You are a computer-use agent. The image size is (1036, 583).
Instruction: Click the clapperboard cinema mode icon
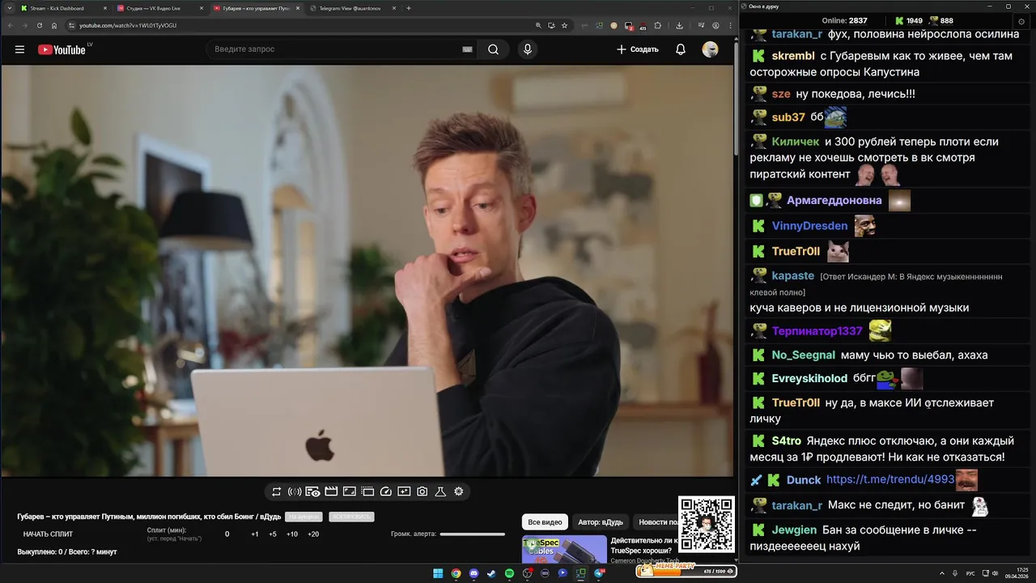pyautogui.click(x=331, y=492)
